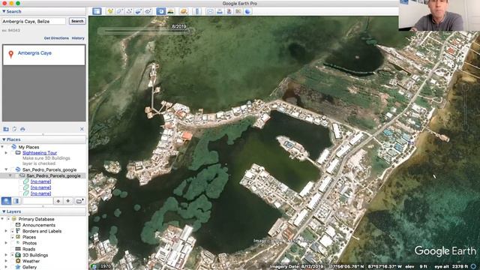Click the blue globe Earth icon
Viewport: 480px width, 270px height.
(x=247, y=11)
